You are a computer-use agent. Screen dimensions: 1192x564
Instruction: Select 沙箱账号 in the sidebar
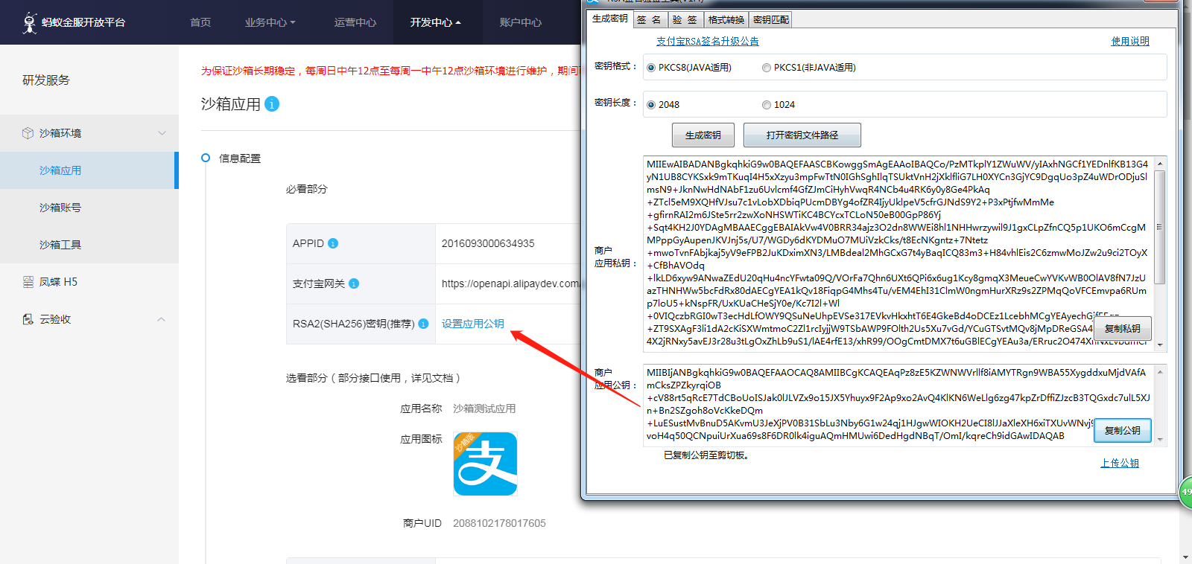[x=89, y=208]
